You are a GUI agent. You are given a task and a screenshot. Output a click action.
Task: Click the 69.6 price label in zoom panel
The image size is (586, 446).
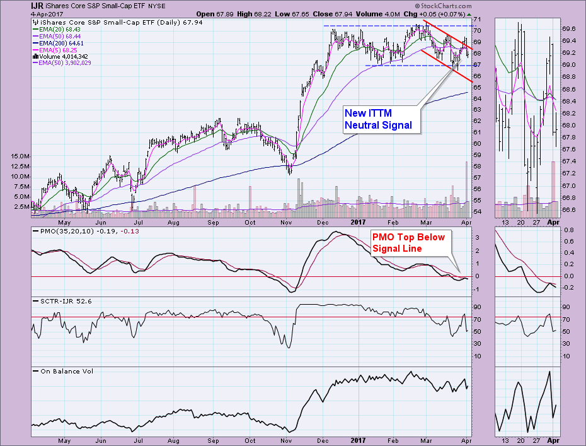coord(568,29)
